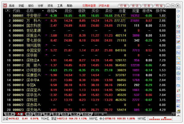Expand the 自定 custom tab menu
The height and width of the screenshot is (124, 184).
pyautogui.click(x=87, y=114)
